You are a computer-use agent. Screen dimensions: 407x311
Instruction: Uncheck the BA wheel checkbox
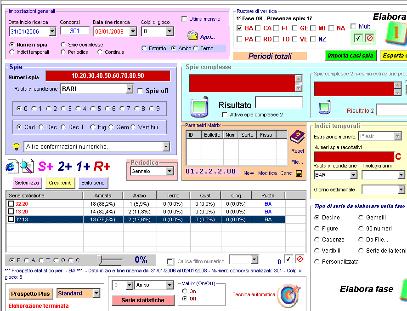pos(239,28)
